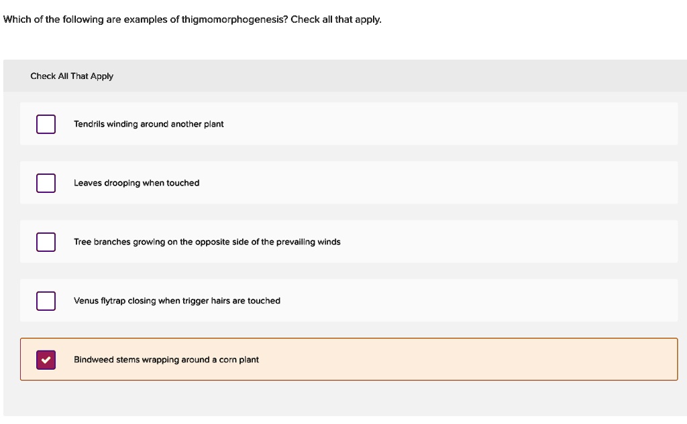Click the Check All That Apply header
This screenshot has height=424, width=687.
click(72, 76)
